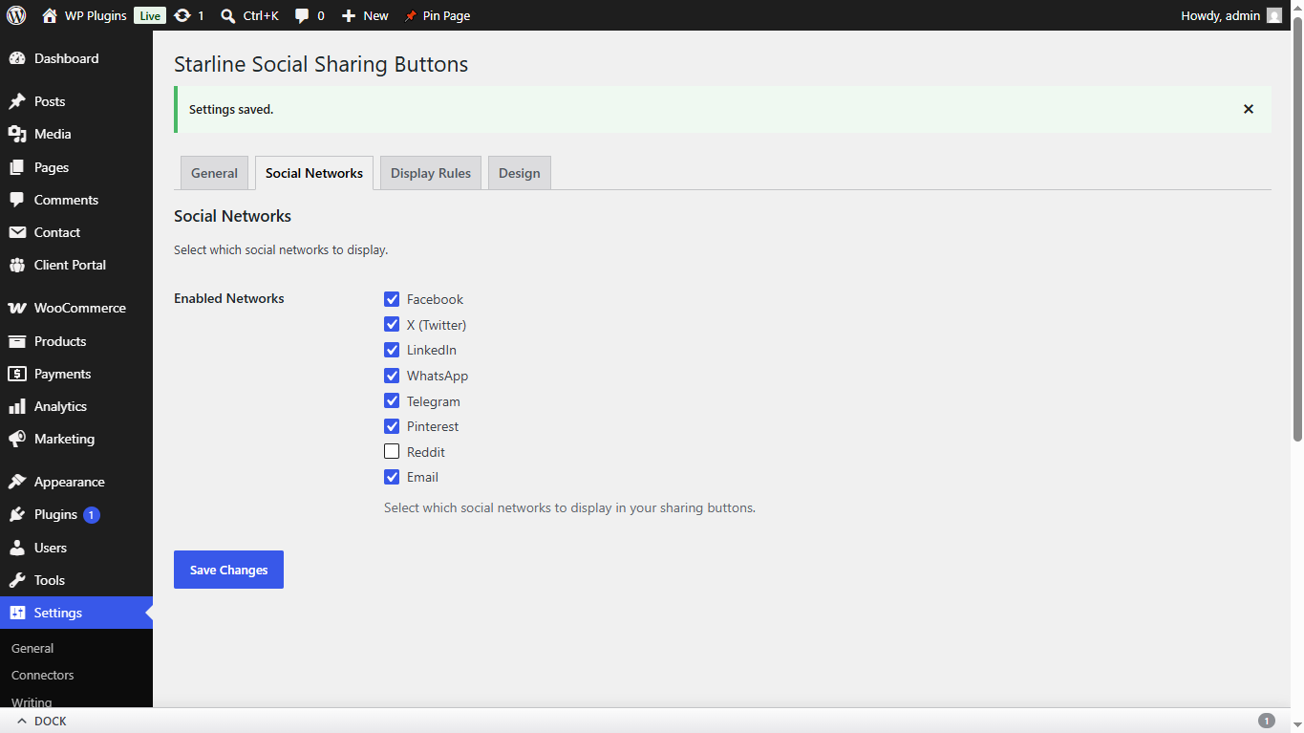Switch to the General tab
This screenshot has height=733, width=1304.
pyautogui.click(x=214, y=173)
